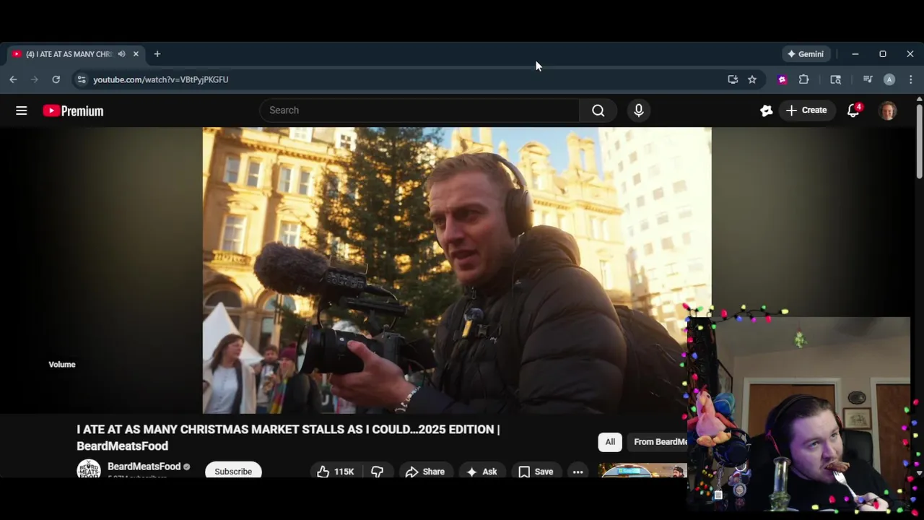Open the YouTube account avatar menu
The image size is (924, 520).
tap(888, 110)
